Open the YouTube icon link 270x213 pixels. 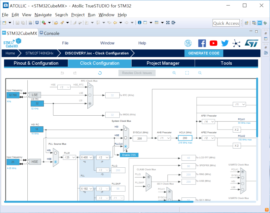213,43
